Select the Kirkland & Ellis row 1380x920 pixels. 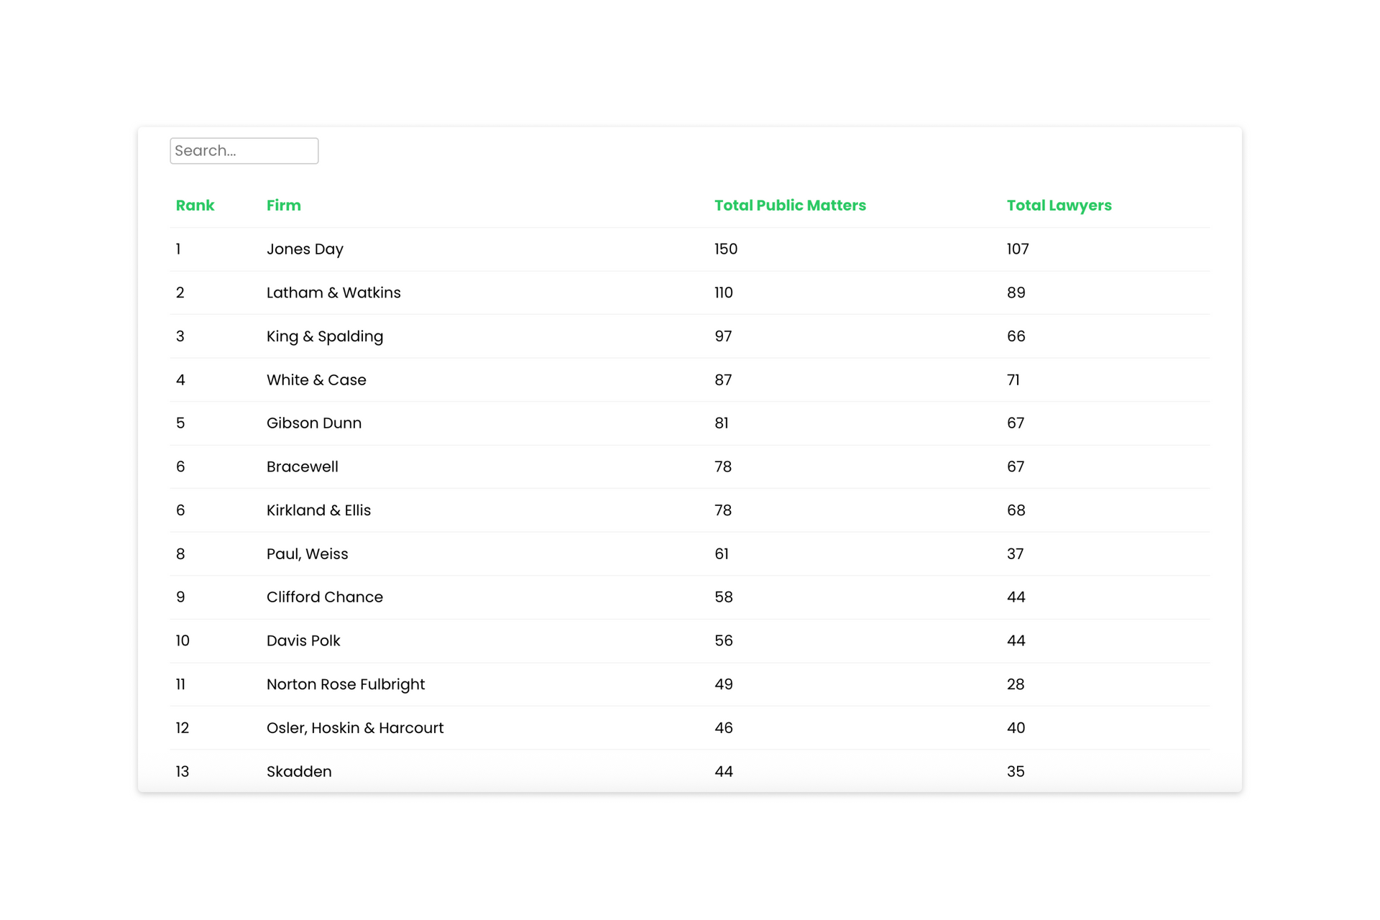(318, 510)
